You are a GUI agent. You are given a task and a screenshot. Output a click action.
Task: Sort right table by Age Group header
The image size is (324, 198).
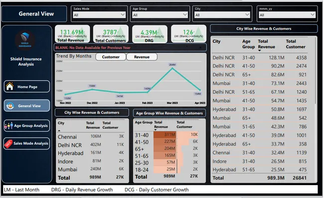(x=248, y=44)
